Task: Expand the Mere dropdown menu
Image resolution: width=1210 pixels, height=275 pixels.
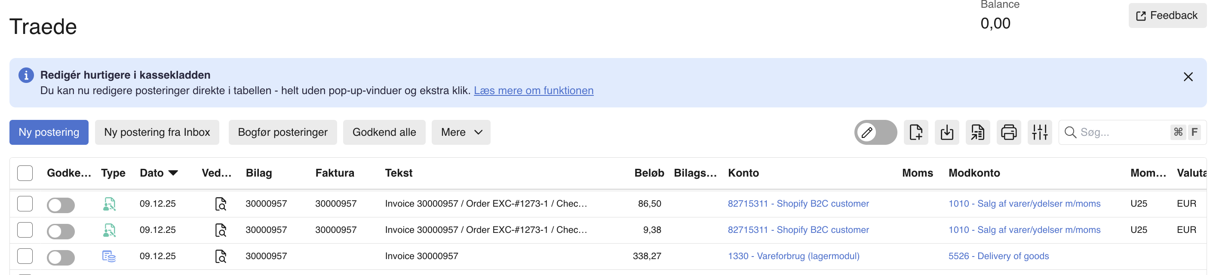Action: 461,132
